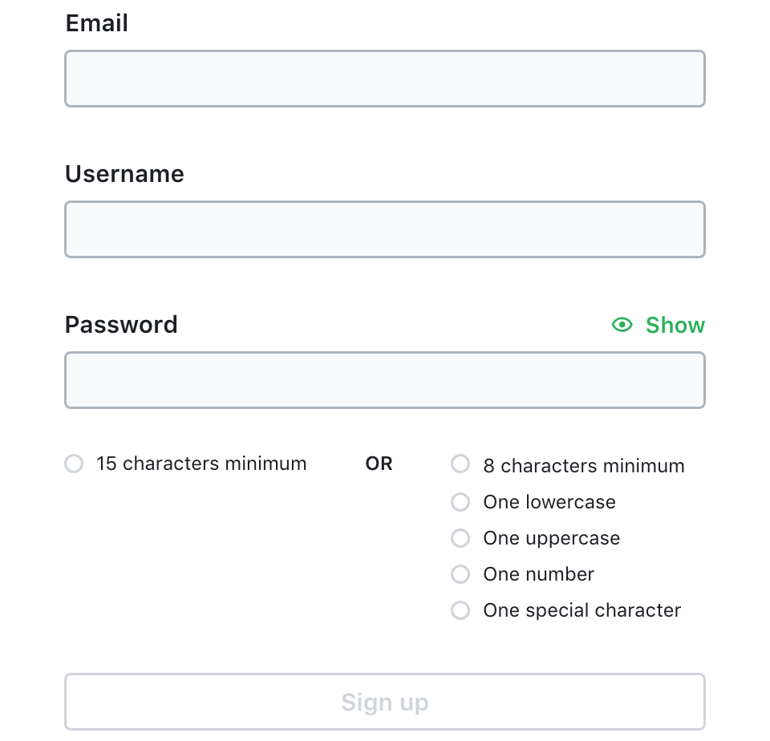The width and height of the screenshot is (770, 741).
Task: Select the 15 characters minimum indicator
Action: coord(74,464)
